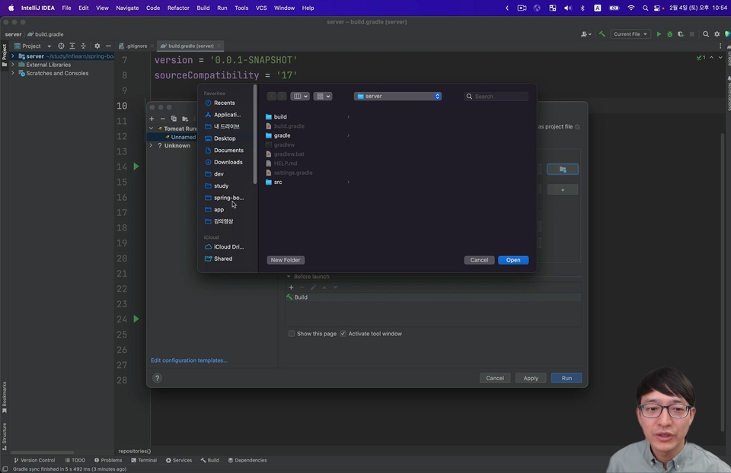The height and width of the screenshot is (473, 731).
Task: Select the Build before-launch task
Action: tap(433, 297)
